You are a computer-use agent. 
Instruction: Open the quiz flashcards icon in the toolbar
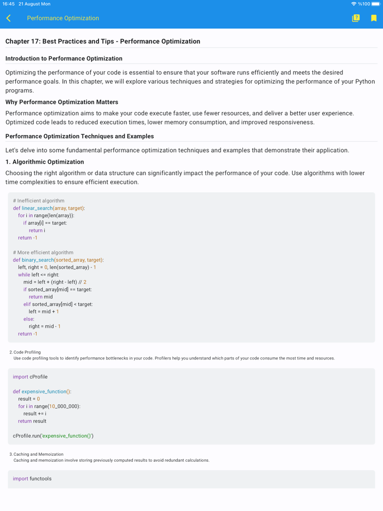click(355, 18)
